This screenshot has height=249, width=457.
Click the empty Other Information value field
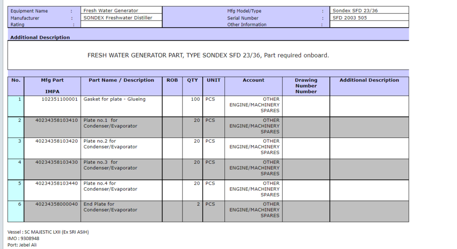(369, 25)
